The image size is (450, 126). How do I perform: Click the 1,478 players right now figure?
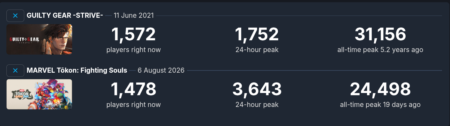pyautogui.click(x=133, y=90)
